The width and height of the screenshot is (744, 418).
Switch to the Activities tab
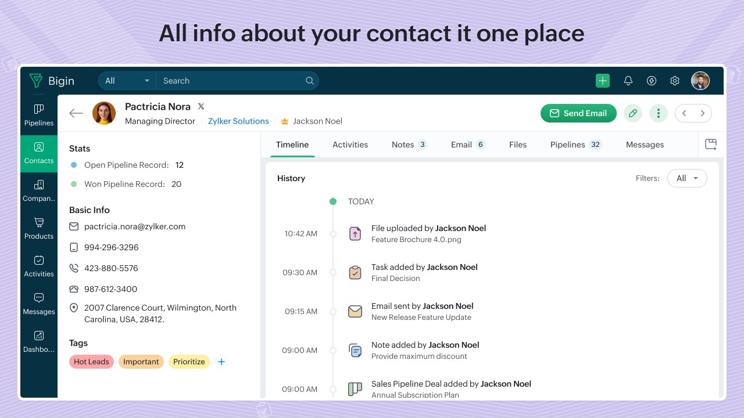pyautogui.click(x=350, y=145)
